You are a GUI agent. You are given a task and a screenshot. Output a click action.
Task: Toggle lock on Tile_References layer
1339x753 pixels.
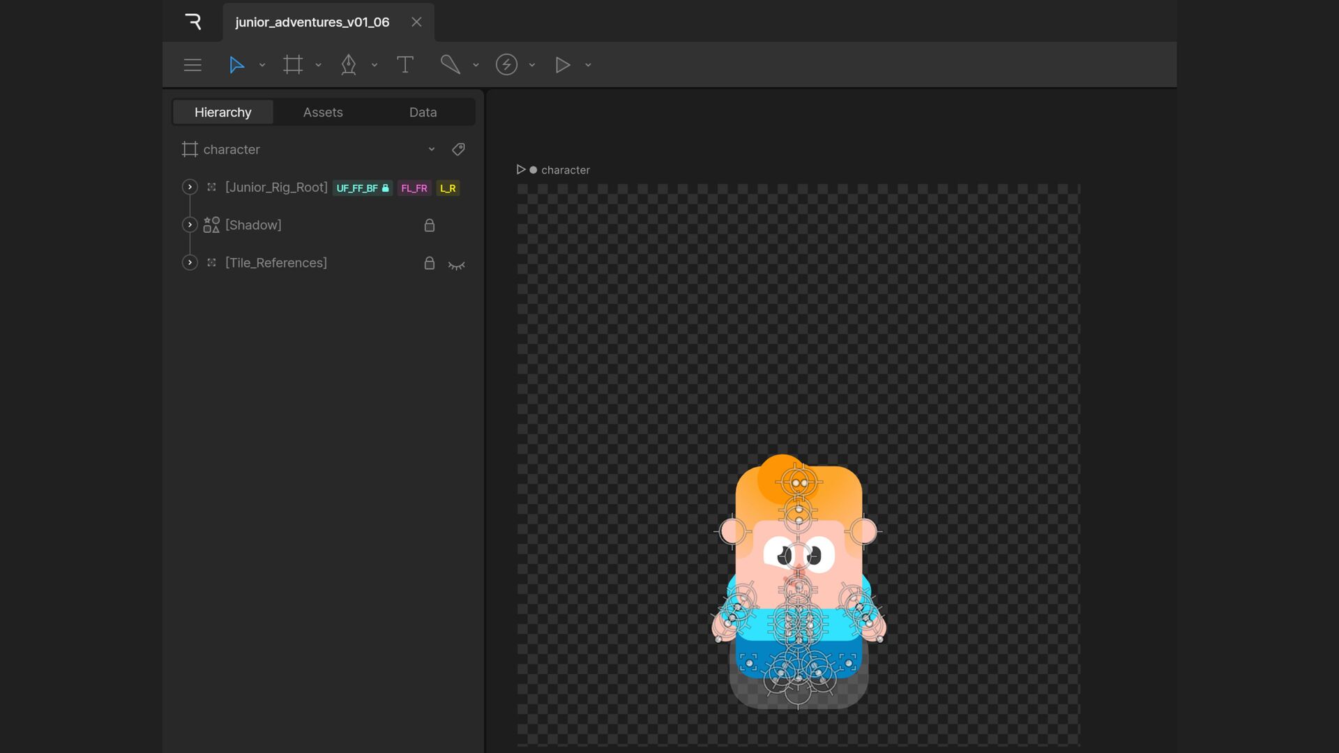click(430, 263)
